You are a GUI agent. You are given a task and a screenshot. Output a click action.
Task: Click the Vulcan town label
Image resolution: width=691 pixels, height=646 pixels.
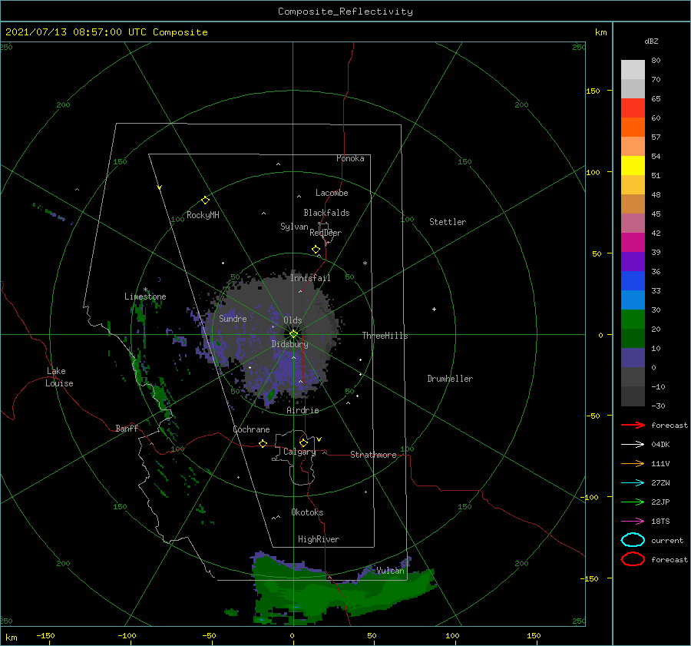390,571
